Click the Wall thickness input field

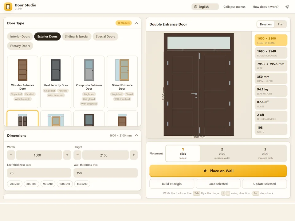[105, 173]
